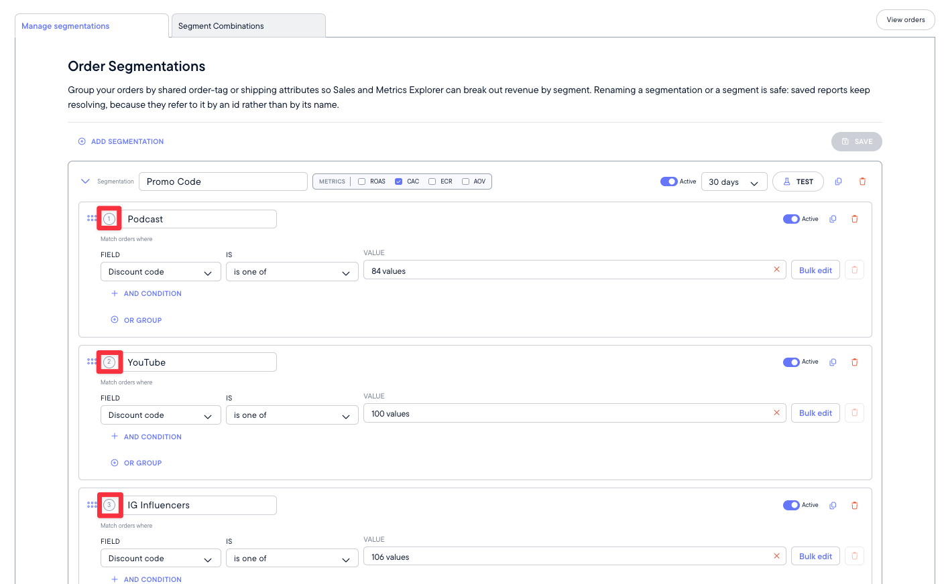Screen dimensions: 944x584
Task: Bulk edit the IG Influencers values
Action: [x=815, y=556]
